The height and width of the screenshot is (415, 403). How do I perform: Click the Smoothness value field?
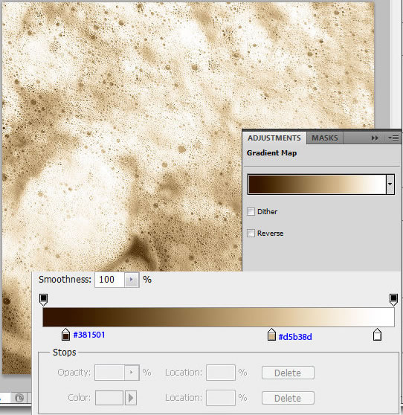pos(109,280)
